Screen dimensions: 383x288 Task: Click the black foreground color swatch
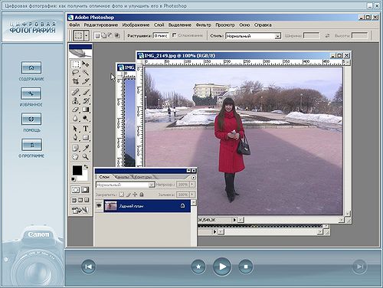coord(77,170)
